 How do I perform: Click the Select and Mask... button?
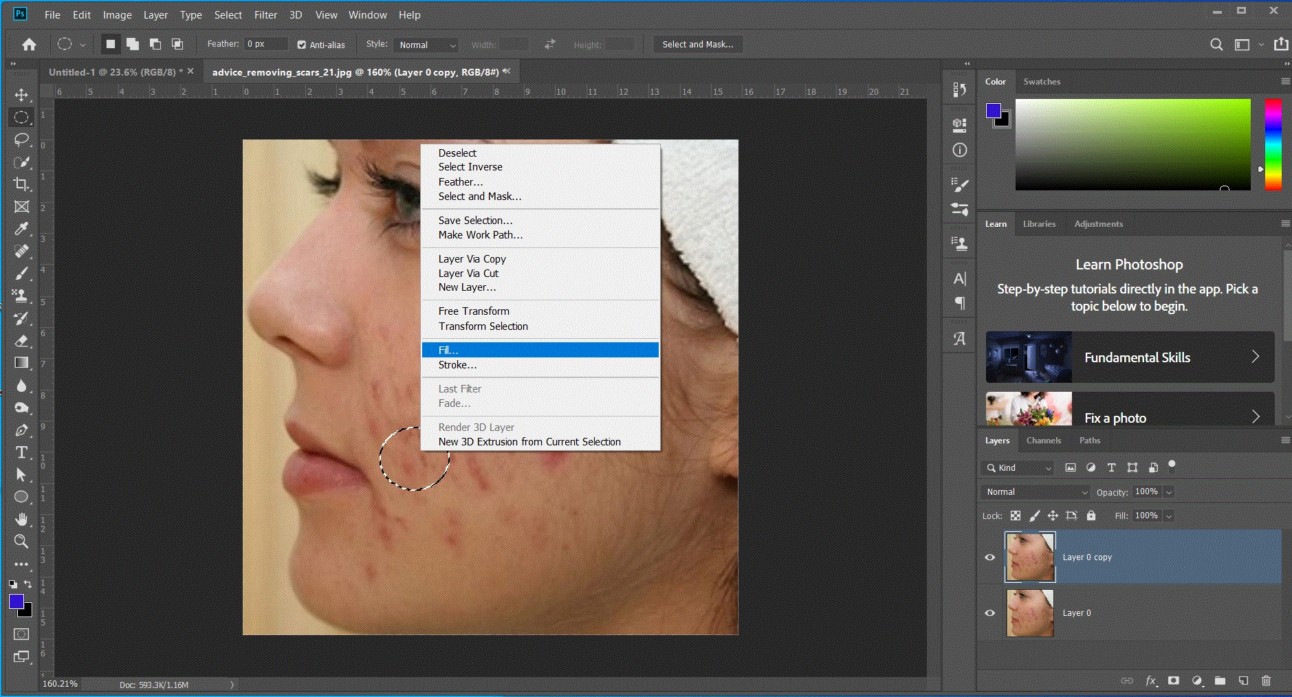point(697,45)
